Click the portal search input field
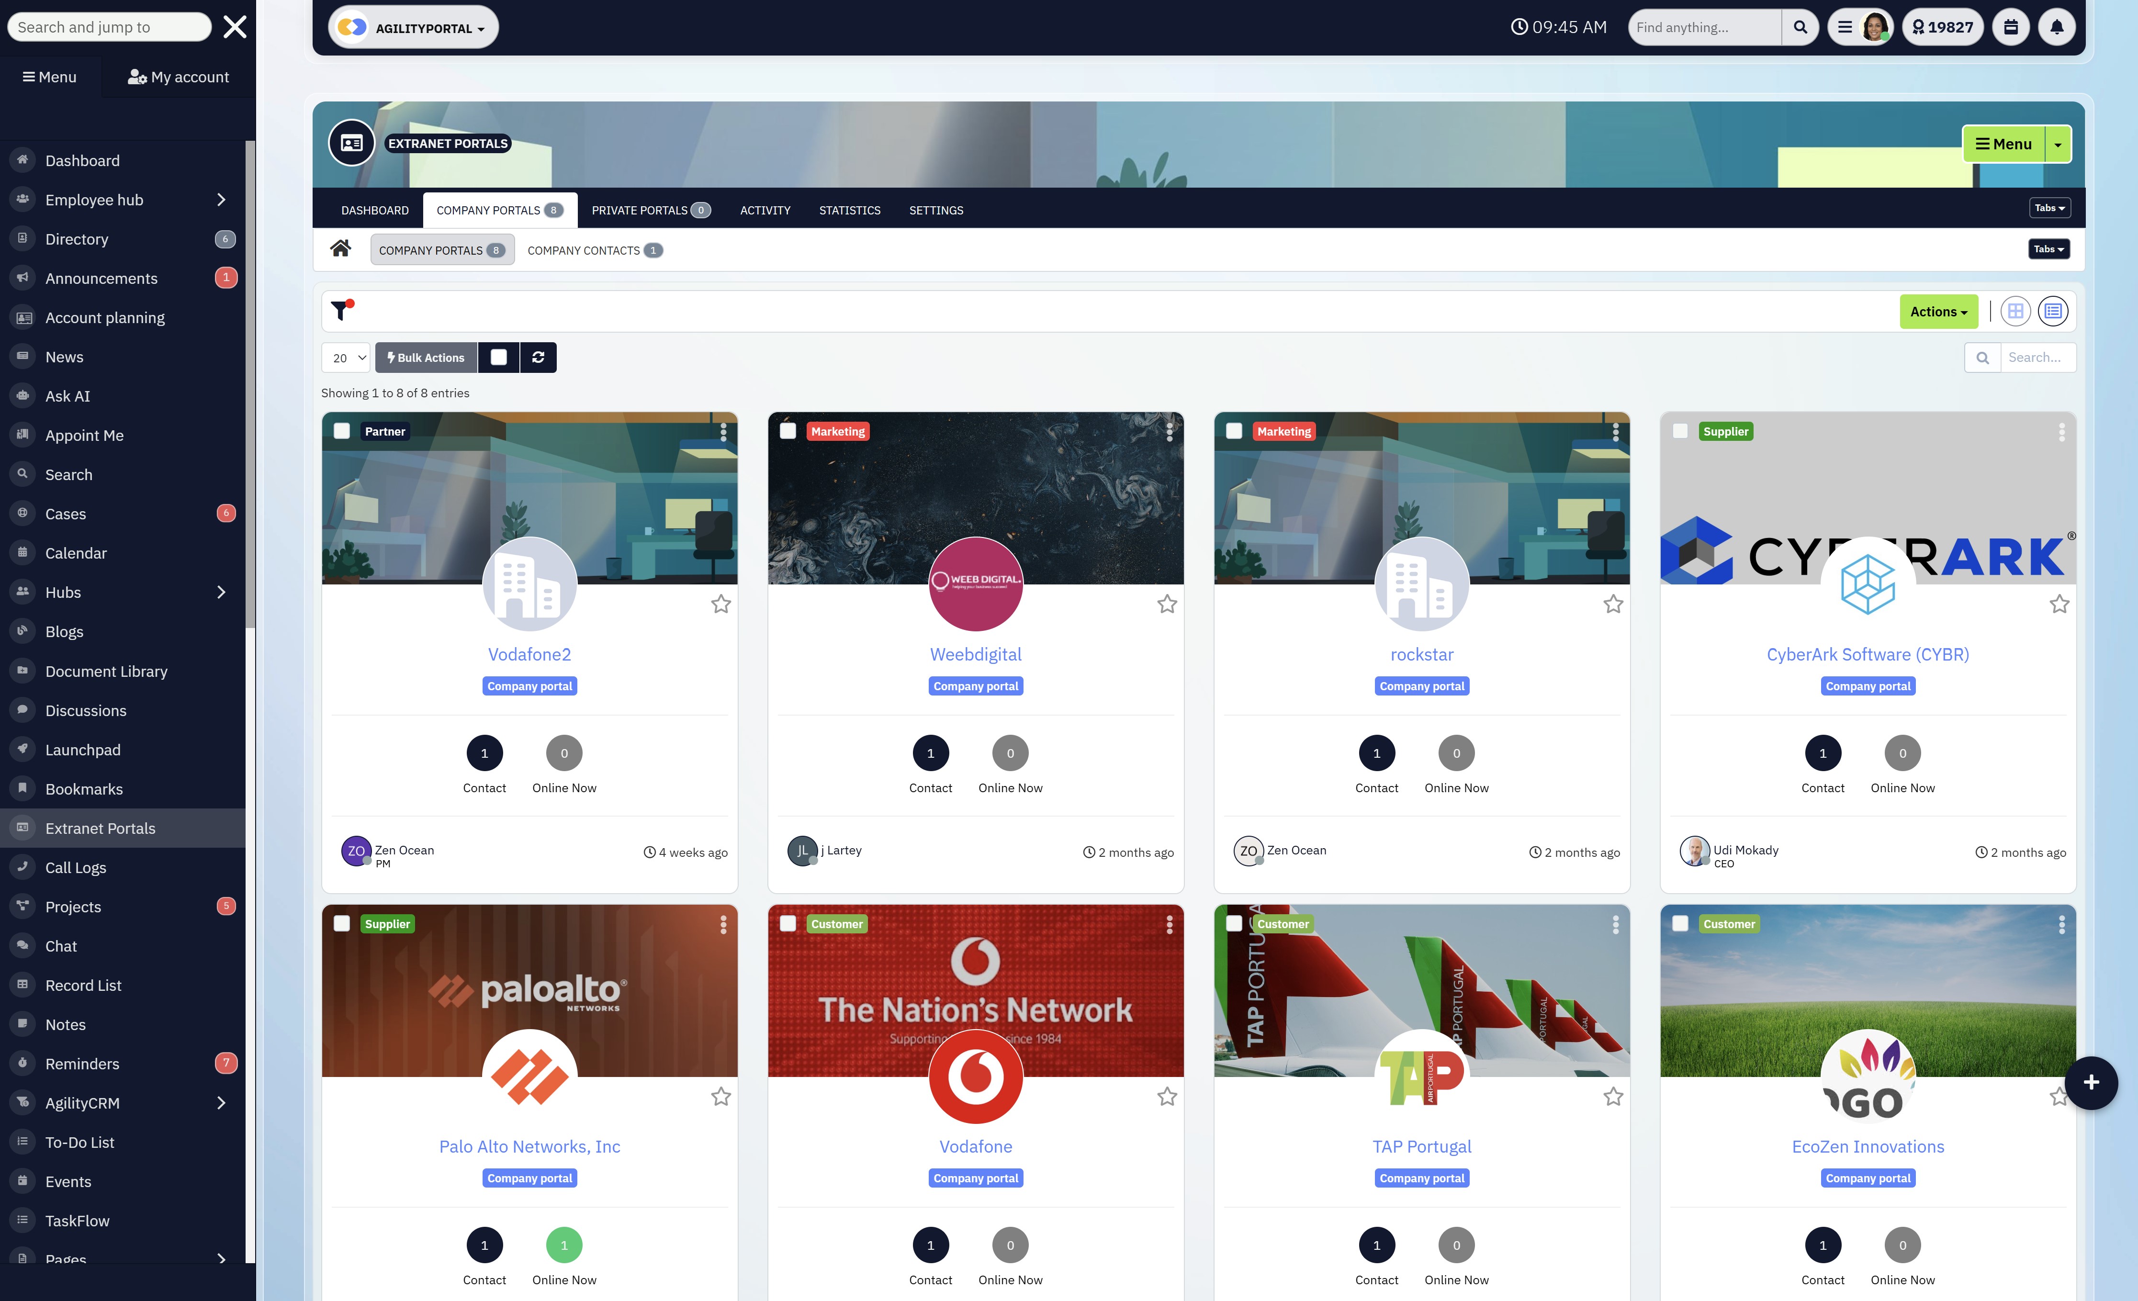Image resolution: width=2138 pixels, height=1301 pixels. click(x=2039, y=357)
